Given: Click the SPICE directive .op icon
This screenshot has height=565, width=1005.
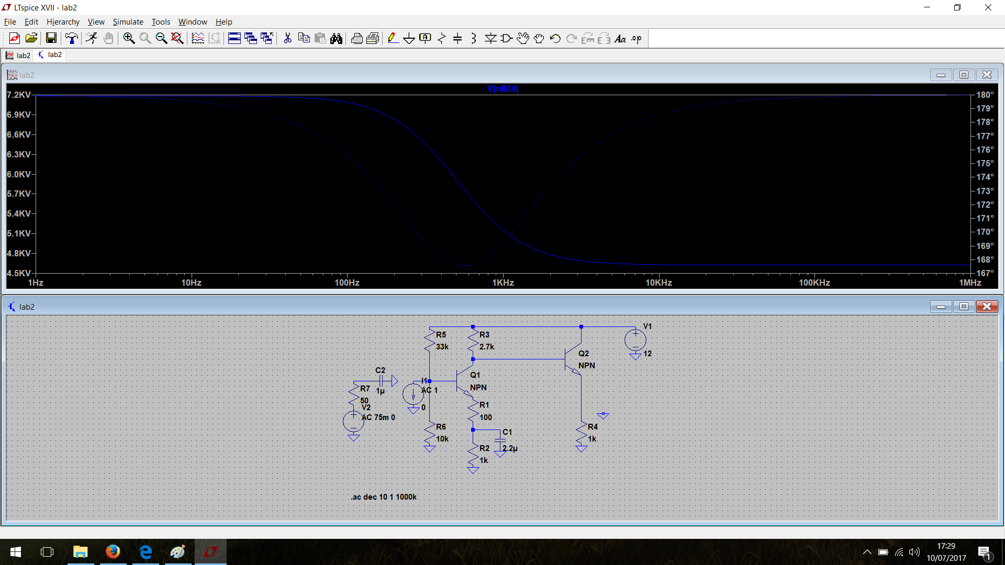Looking at the screenshot, I should point(636,38).
